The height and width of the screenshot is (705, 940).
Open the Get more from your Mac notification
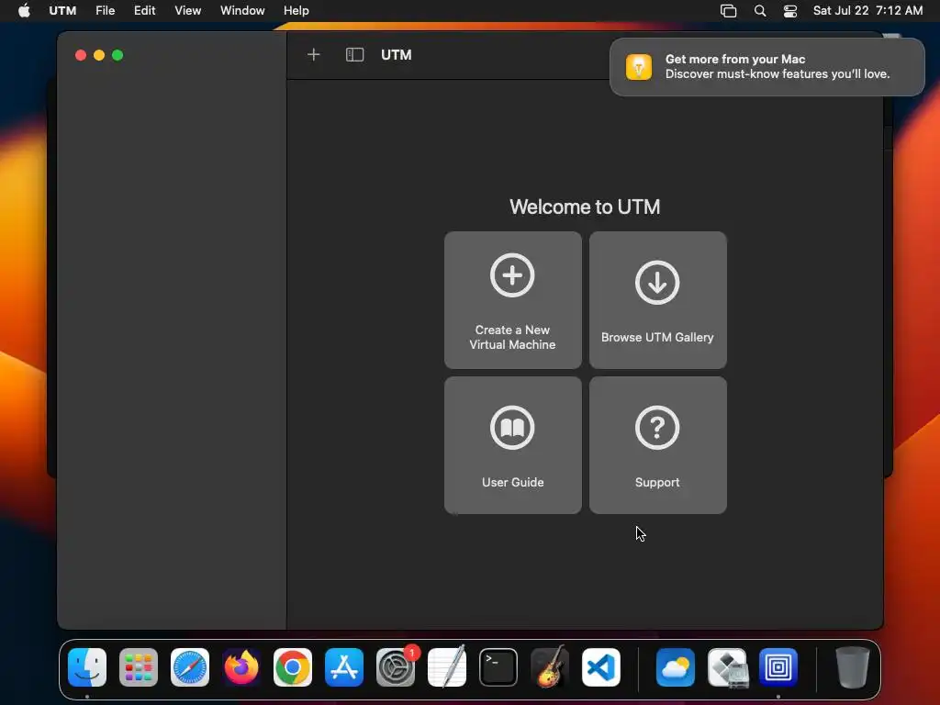coord(767,66)
